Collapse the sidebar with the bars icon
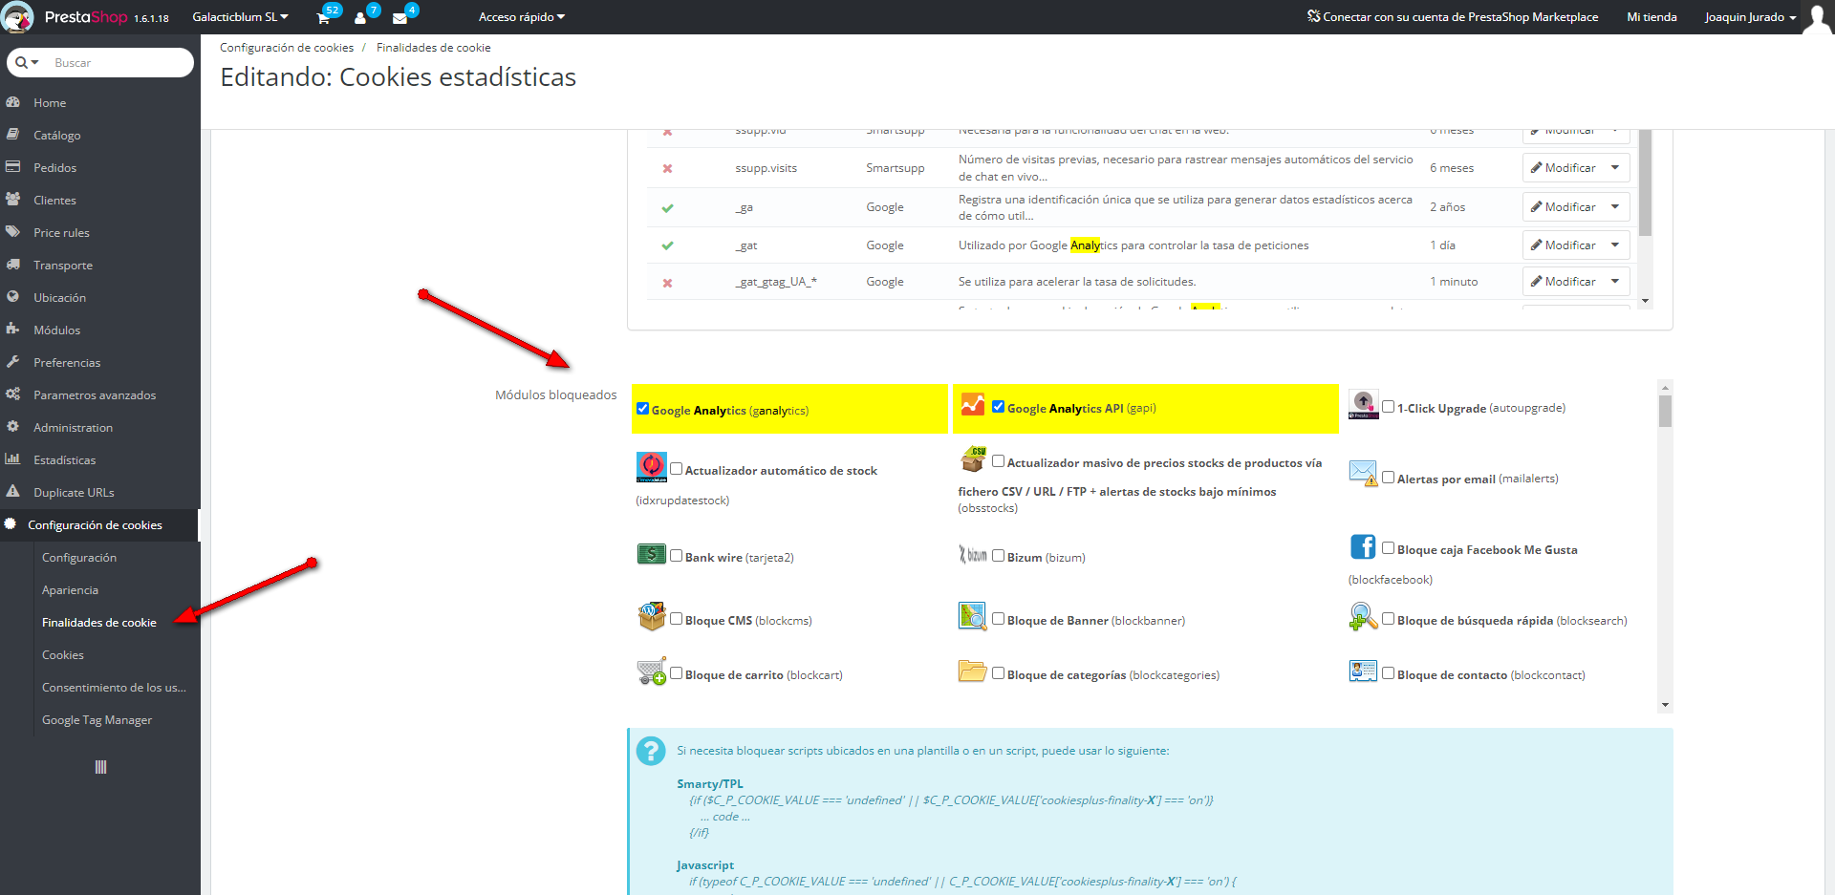Viewport: 1835px width, 895px height. pos(100,767)
